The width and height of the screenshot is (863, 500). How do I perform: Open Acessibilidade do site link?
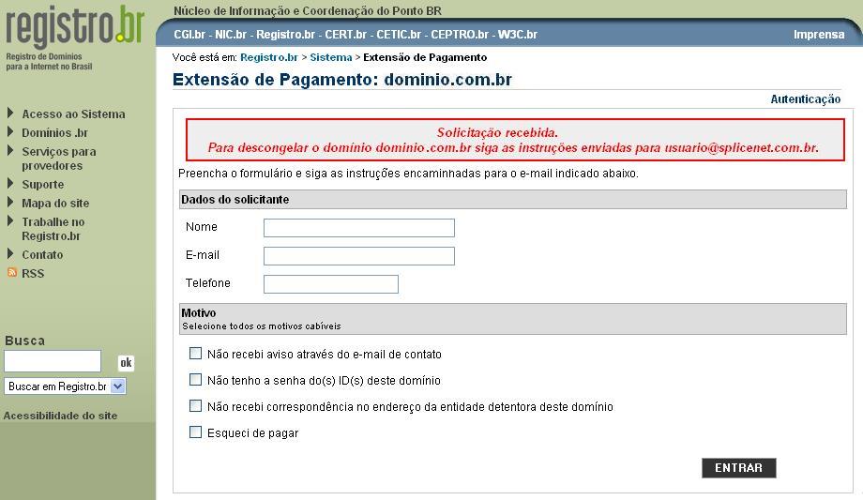click(61, 416)
